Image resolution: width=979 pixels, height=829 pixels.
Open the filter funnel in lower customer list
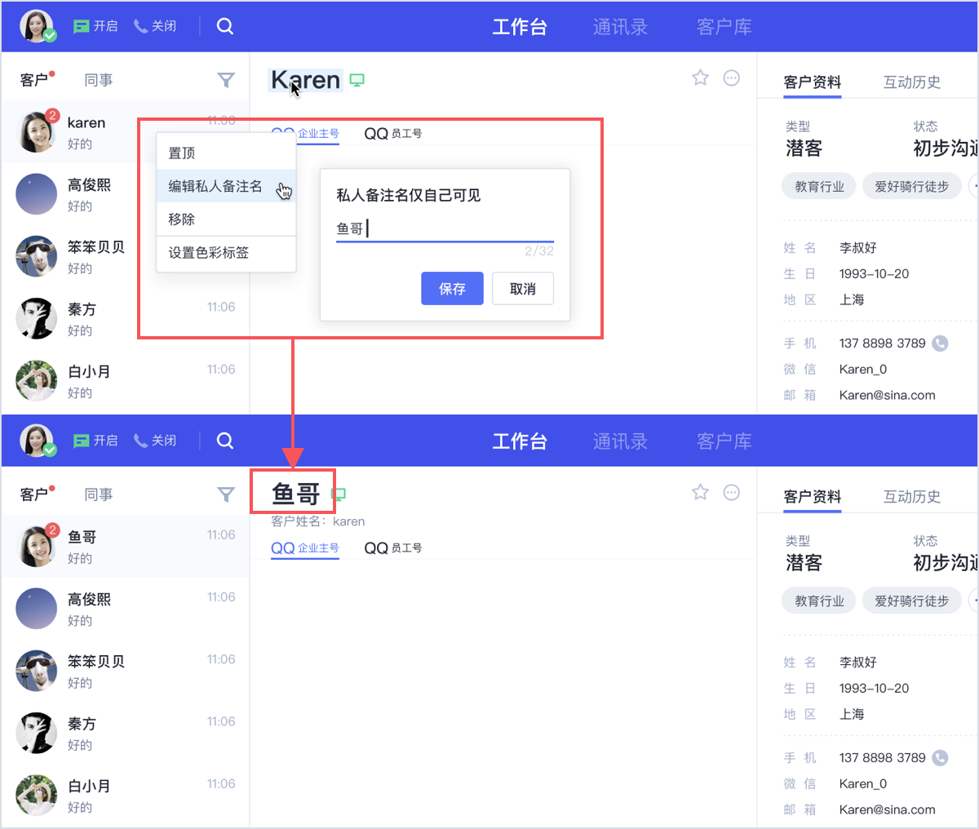[226, 494]
